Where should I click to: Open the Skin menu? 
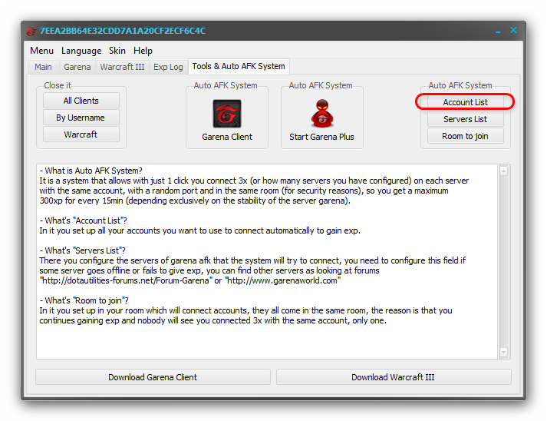117,51
